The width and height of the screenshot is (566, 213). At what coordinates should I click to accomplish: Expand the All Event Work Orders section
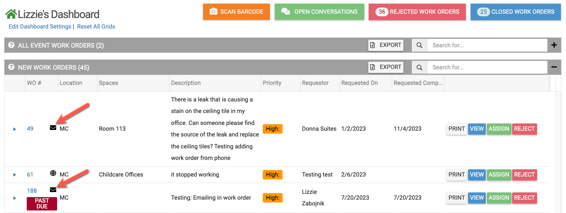click(x=554, y=45)
